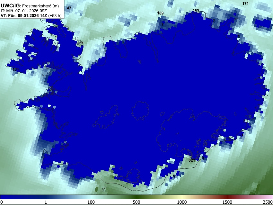Click the map value label '169'
This screenshot has width=273, height=205.
pyautogui.click(x=196, y=10)
